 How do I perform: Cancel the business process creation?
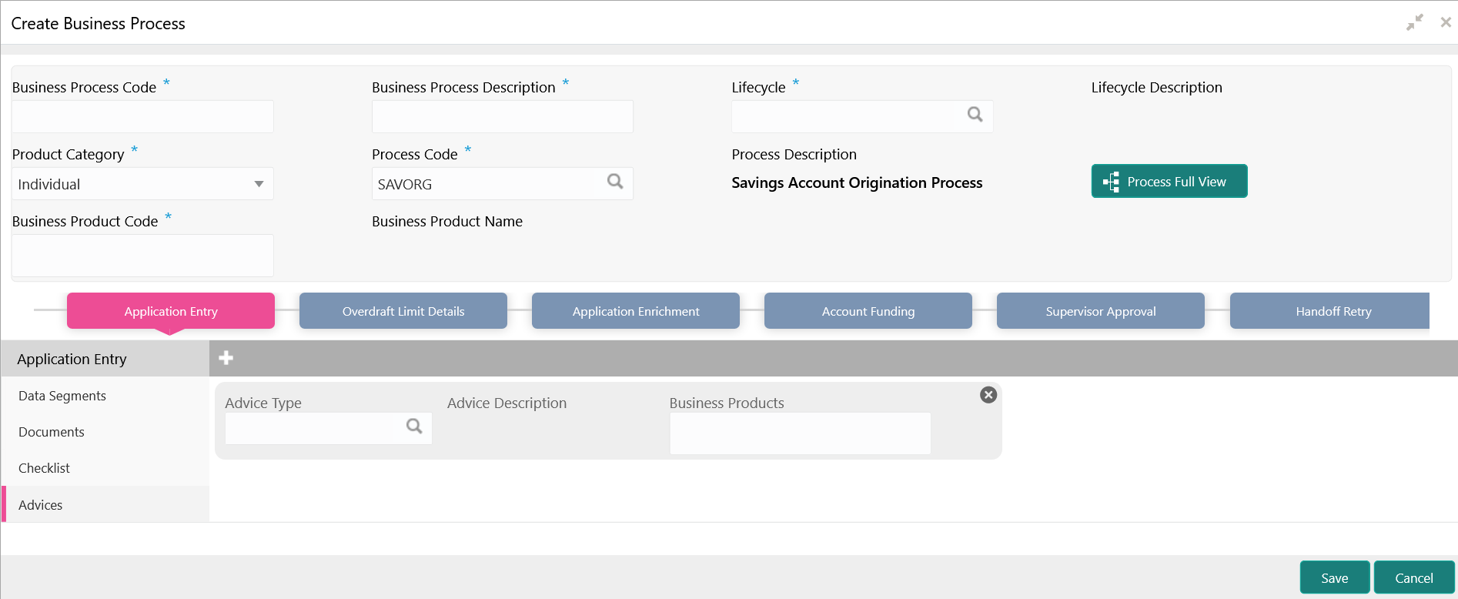pos(1413,578)
